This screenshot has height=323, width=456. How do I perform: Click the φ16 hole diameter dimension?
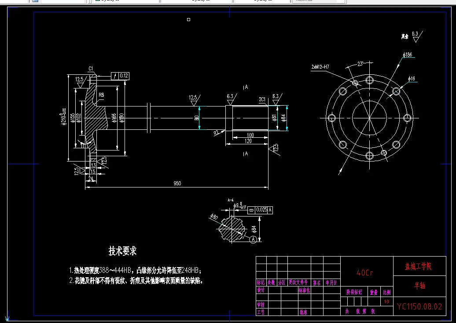point(412,79)
